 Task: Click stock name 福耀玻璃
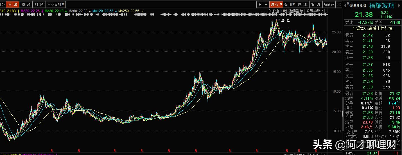click(x=381, y=5)
